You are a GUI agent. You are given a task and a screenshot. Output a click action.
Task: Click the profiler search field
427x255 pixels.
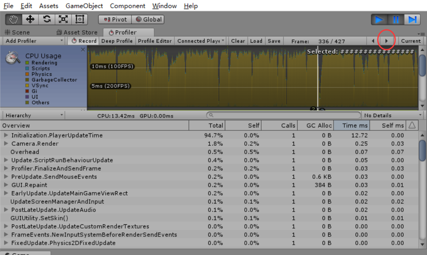coord(283,115)
